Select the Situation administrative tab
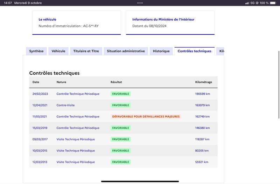The image size is (280, 184). pos(126,51)
